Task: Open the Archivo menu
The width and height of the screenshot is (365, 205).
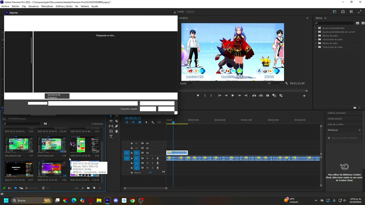Action: click(5, 6)
